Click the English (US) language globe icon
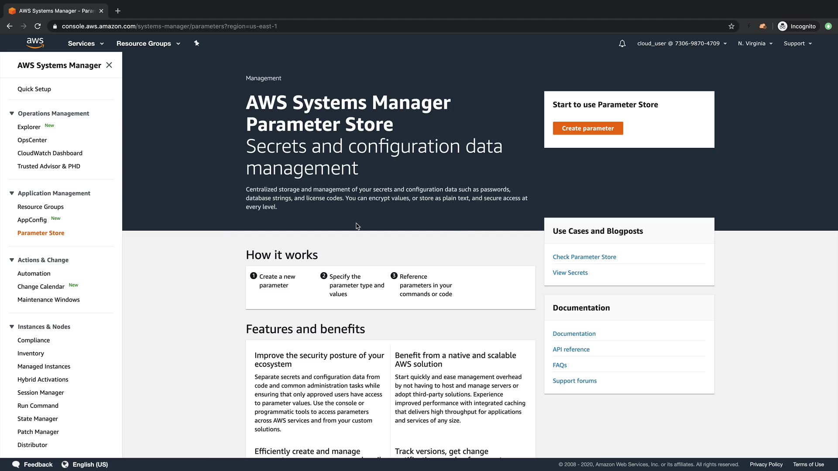838x471 pixels. (x=65, y=464)
